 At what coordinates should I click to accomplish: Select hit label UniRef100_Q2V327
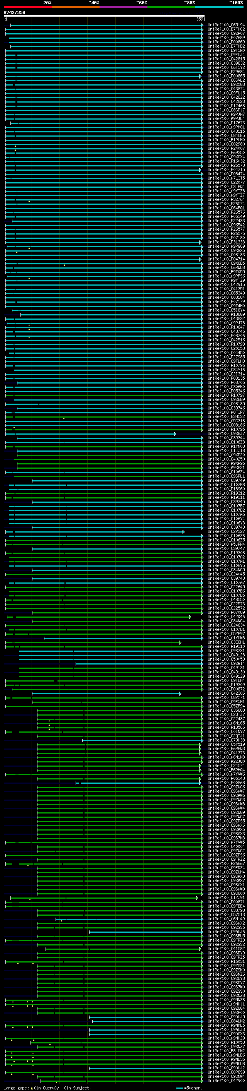pyautogui.click(x=226, y=531)
